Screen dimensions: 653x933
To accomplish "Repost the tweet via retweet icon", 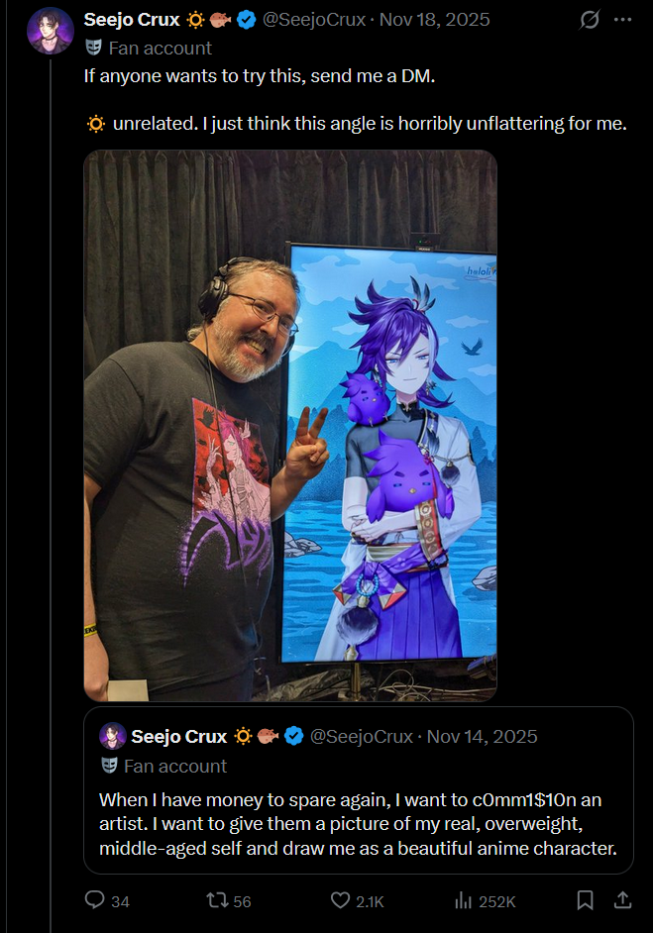I will (x=217, y=899).
